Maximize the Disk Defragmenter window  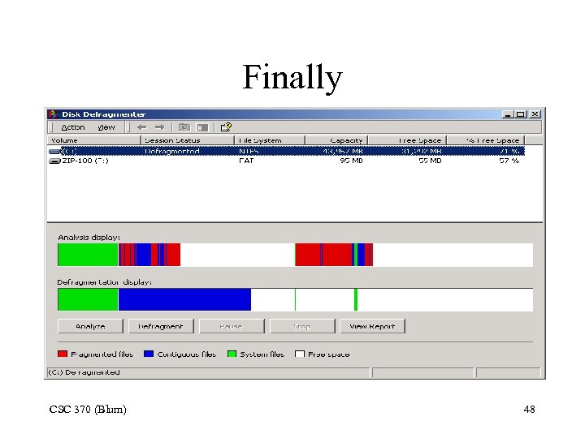point(521,114)
